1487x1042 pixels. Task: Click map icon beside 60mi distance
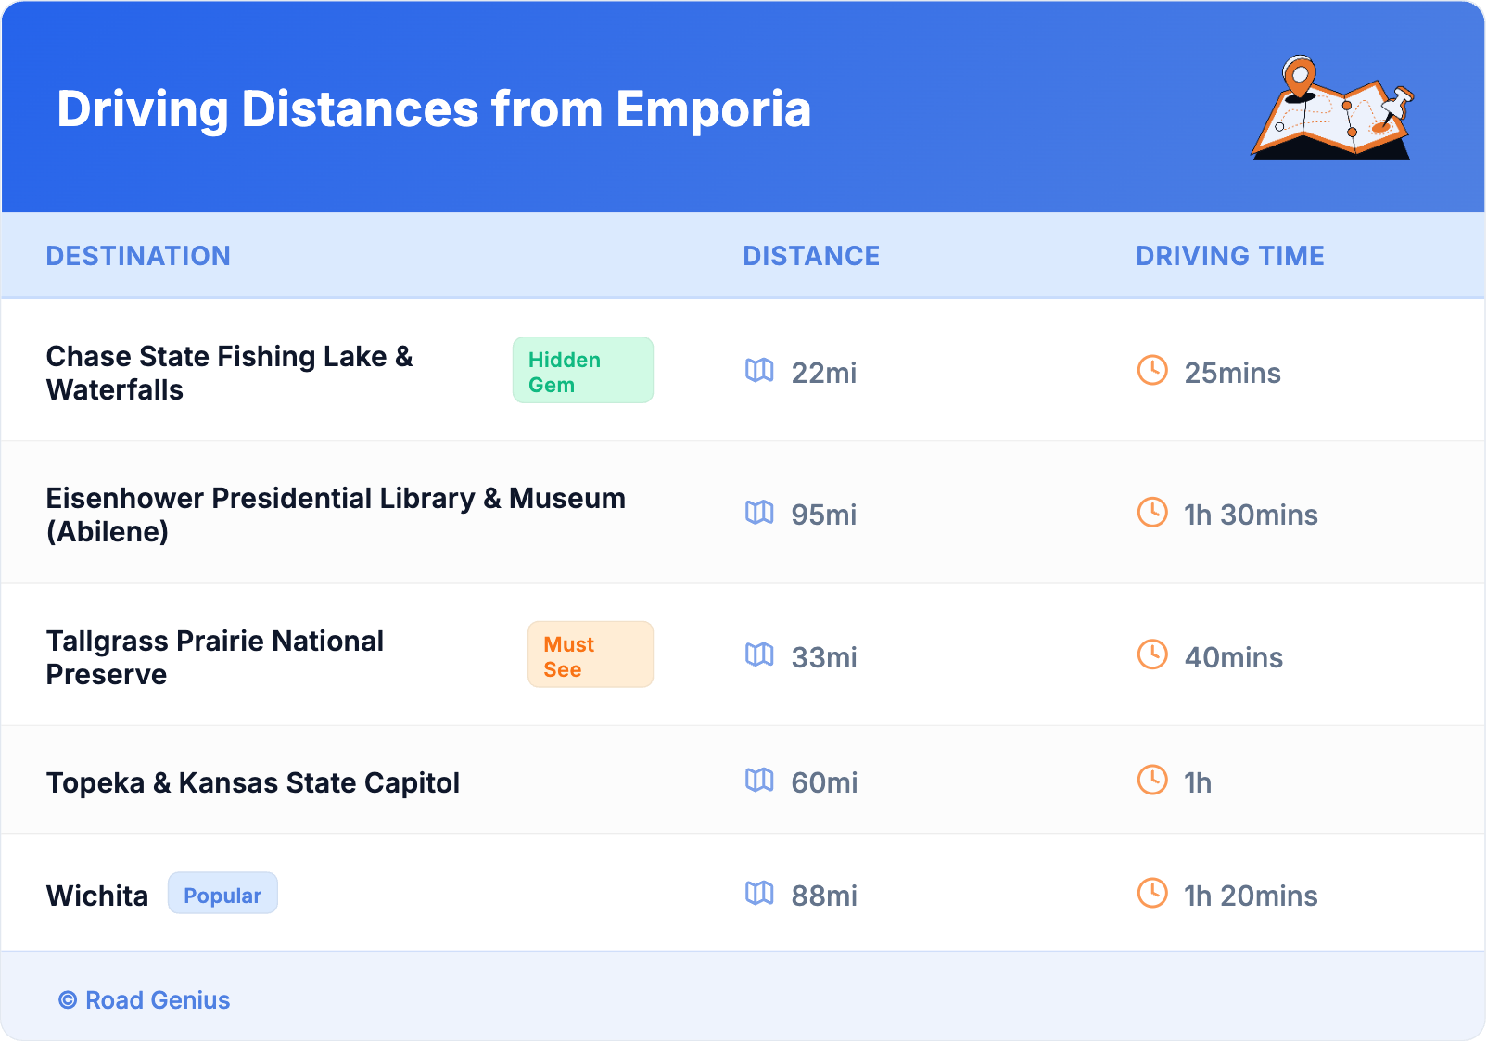click(x=759, y=781)
